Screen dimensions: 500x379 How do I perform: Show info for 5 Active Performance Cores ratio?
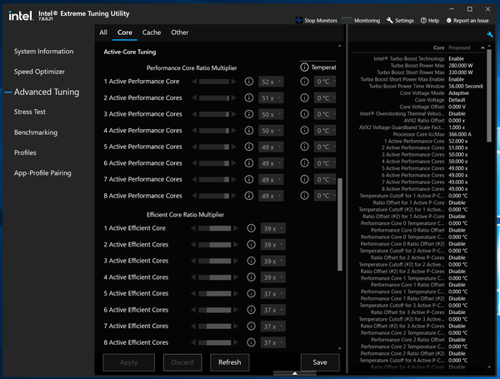point(248,147)
